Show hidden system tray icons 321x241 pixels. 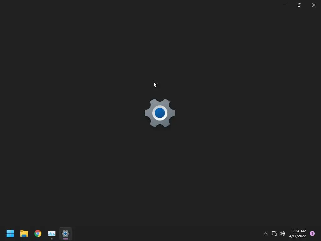pyautogui.click(x=266, y=233)
